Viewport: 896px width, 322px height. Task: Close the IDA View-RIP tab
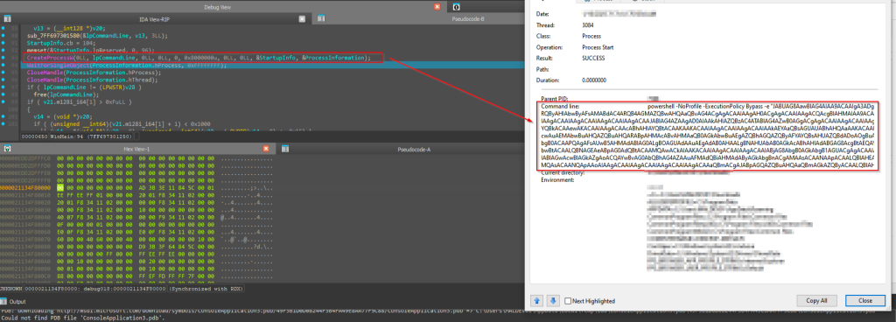tap(302, 19)
